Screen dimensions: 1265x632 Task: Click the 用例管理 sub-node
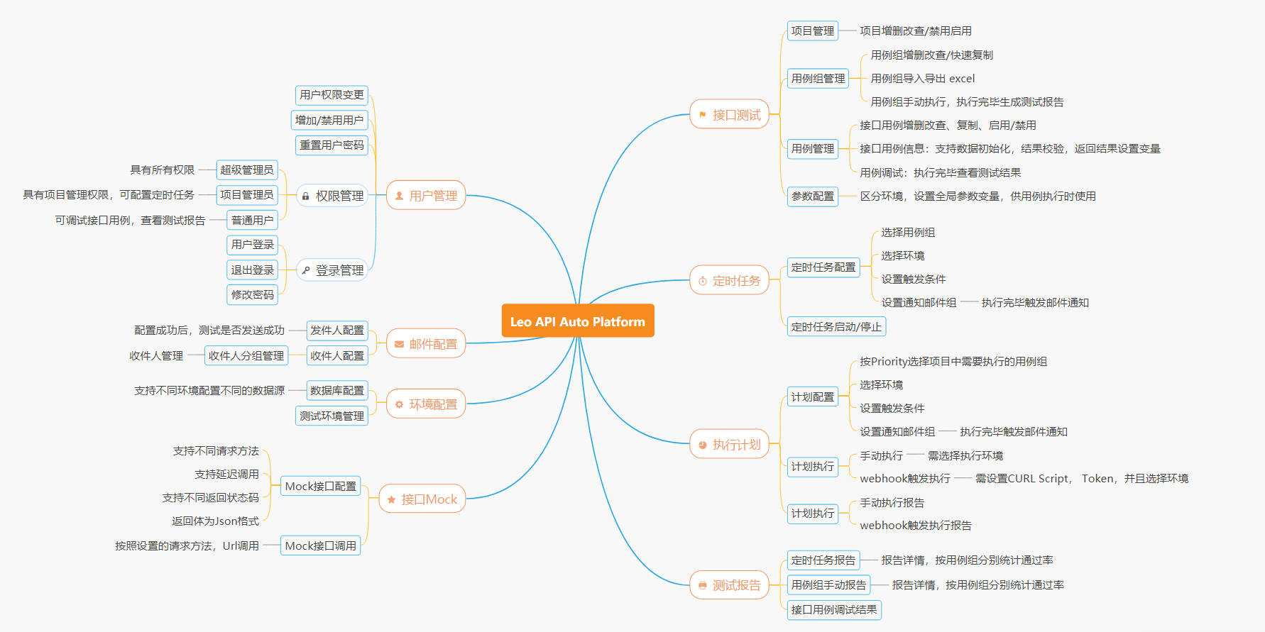[x=813, y=148]
